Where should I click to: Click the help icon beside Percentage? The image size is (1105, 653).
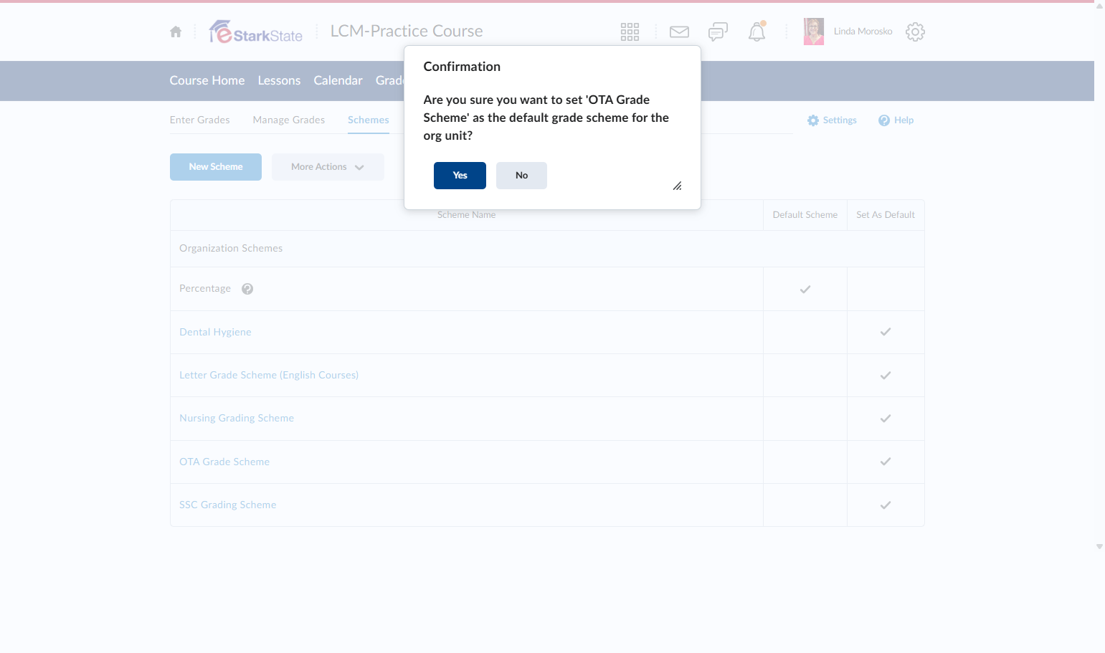tap(247, 289)
